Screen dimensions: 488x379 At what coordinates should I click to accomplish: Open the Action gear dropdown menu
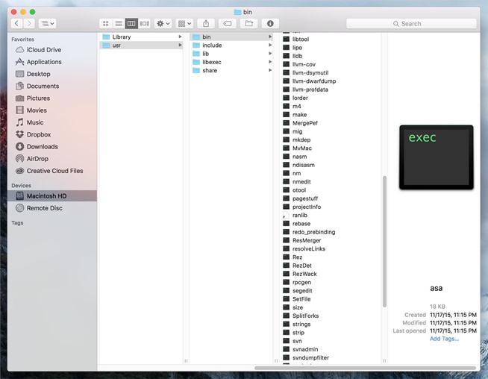coord(163,24)
